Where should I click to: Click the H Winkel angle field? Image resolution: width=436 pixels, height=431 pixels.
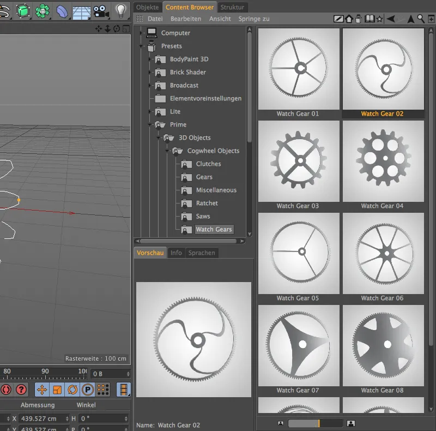click(104, 418)
